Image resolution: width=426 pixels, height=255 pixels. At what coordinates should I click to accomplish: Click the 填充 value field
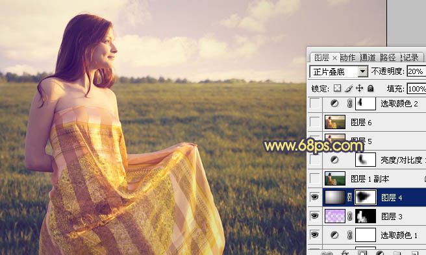pyautogui.click(x=416, y=88)
